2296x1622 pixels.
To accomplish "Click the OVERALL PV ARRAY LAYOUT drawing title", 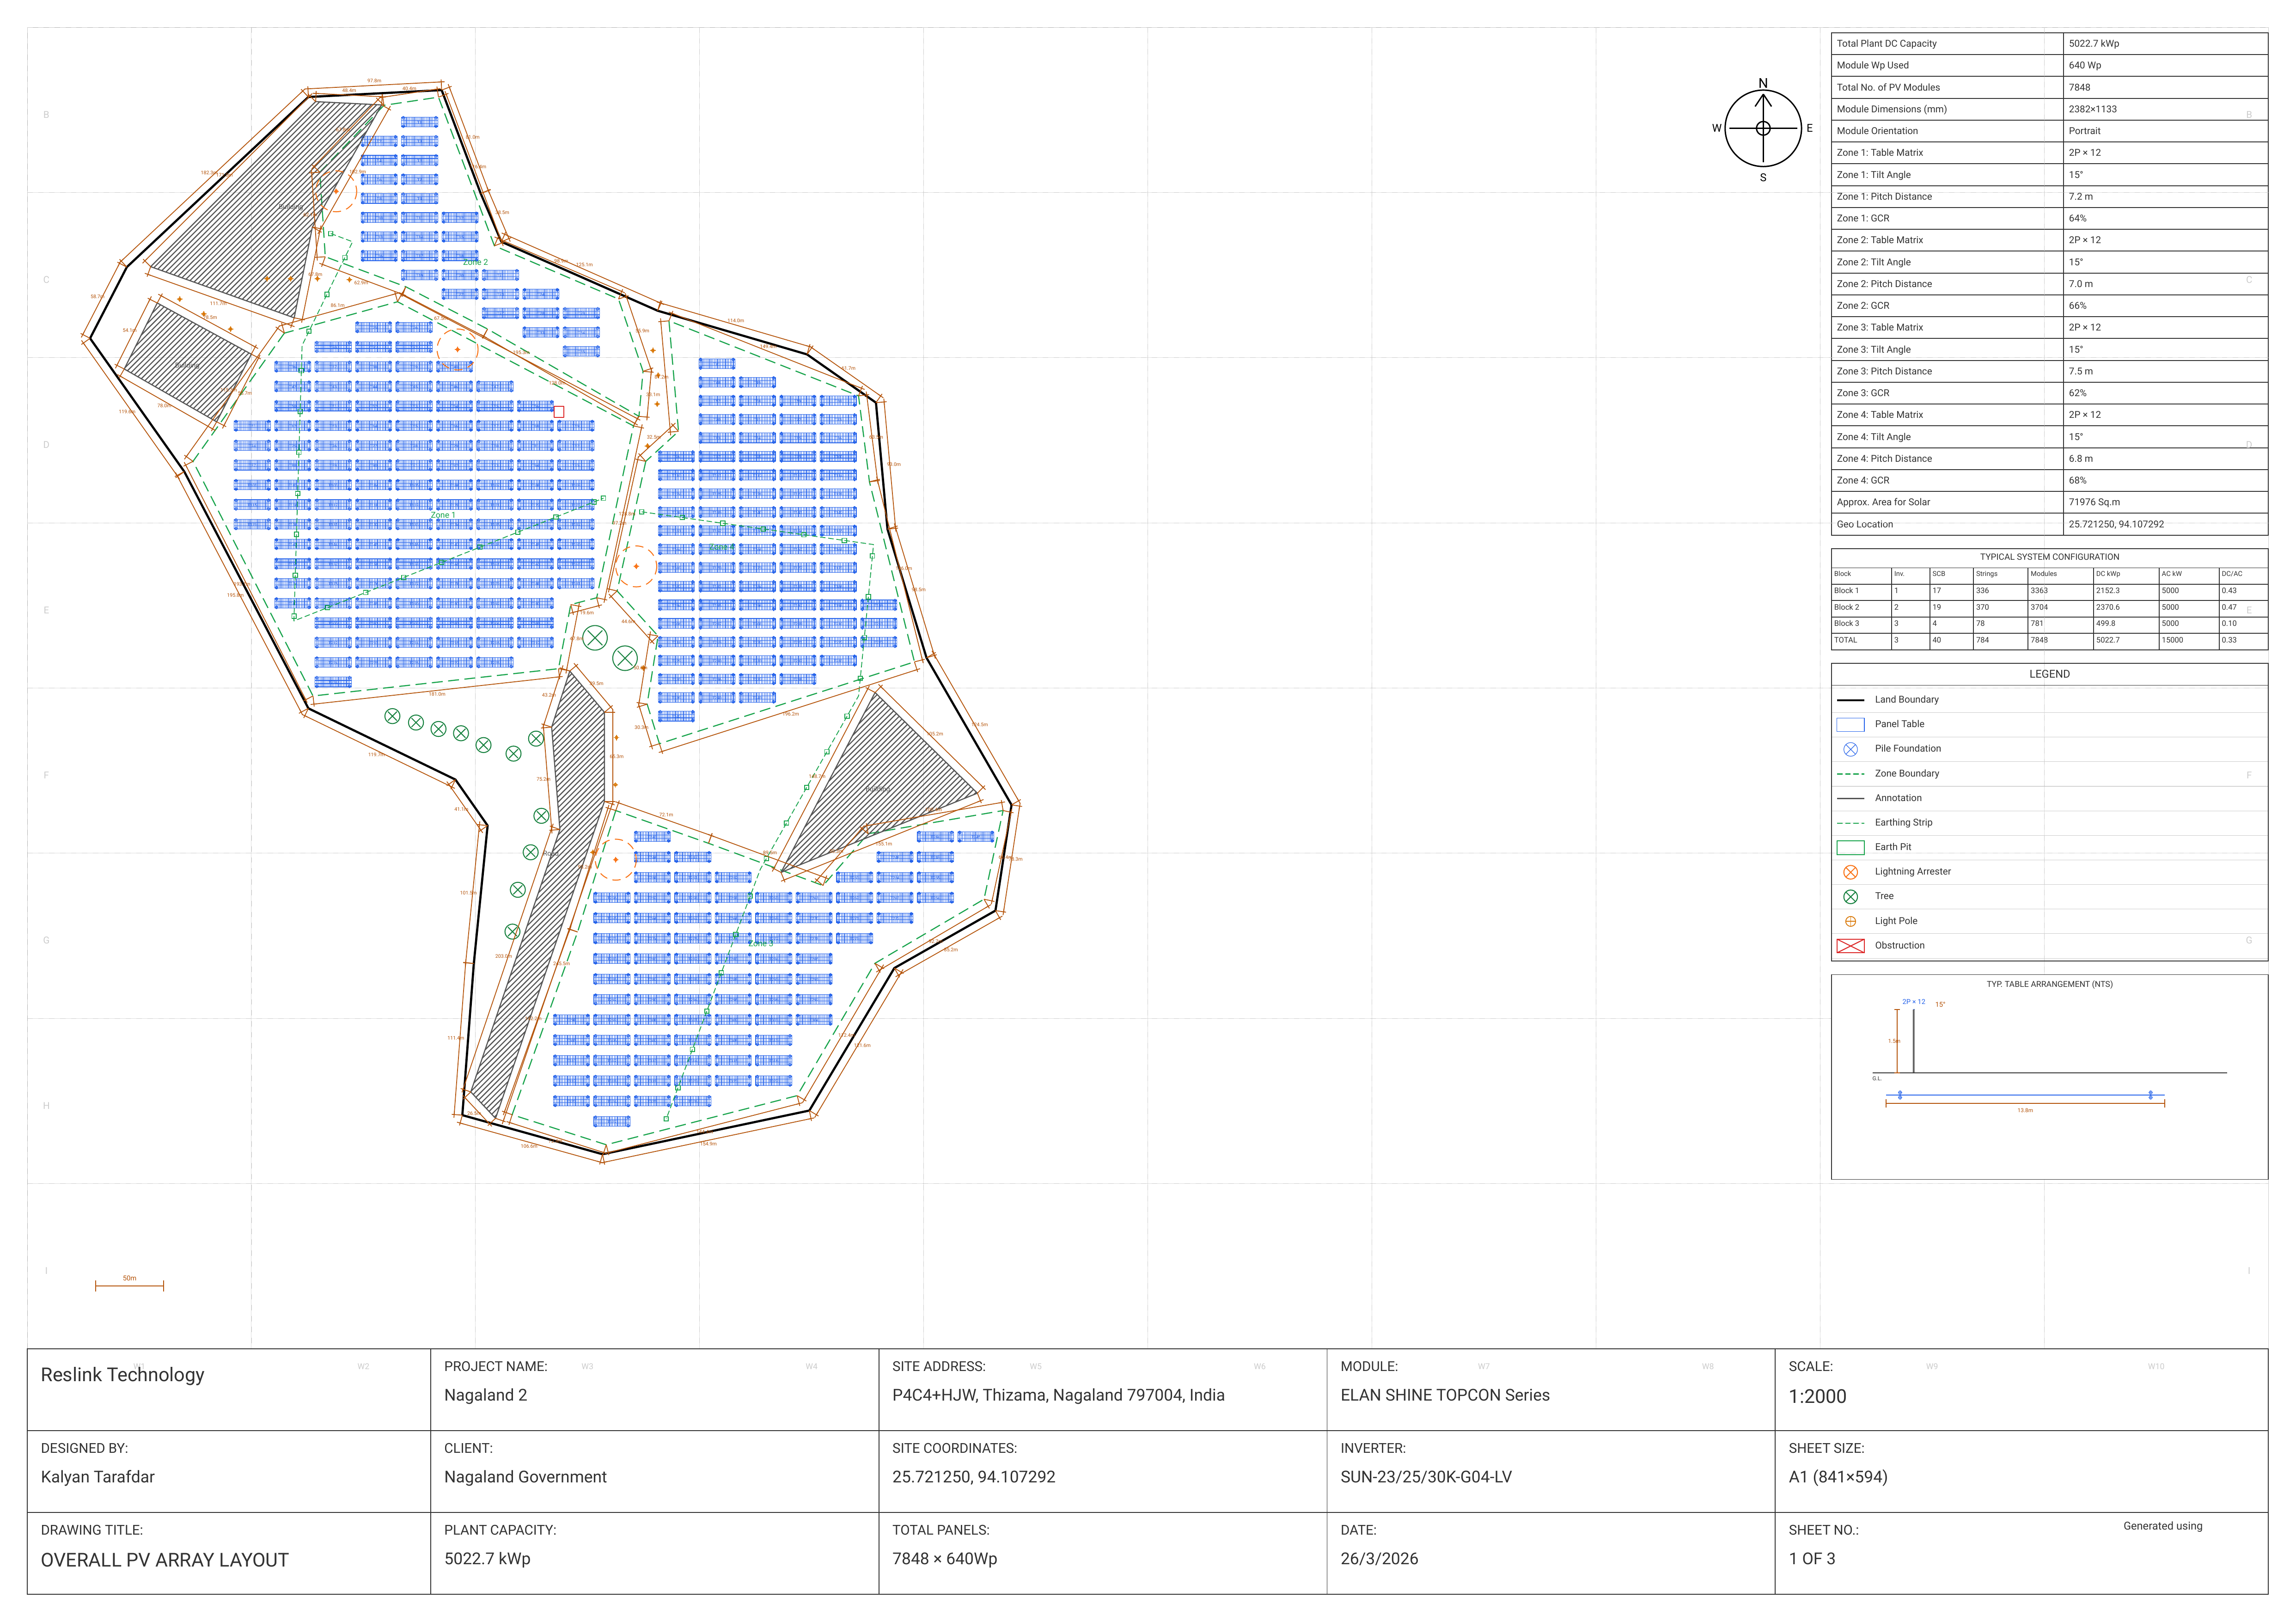I will (165, 1560).
